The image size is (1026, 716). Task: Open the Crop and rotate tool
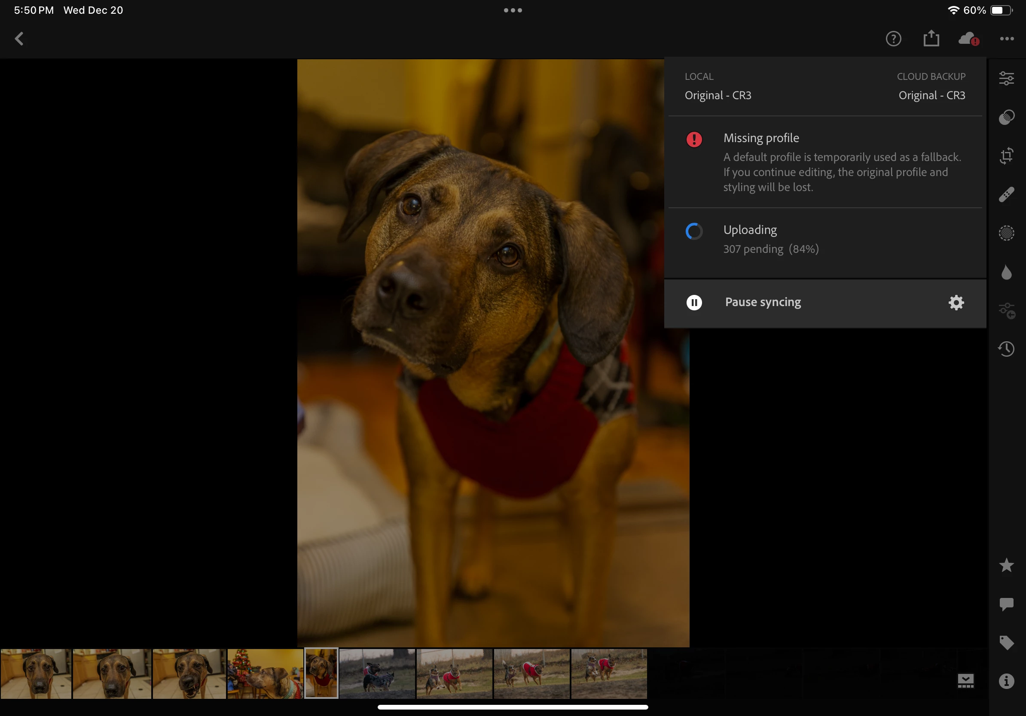1006,156
